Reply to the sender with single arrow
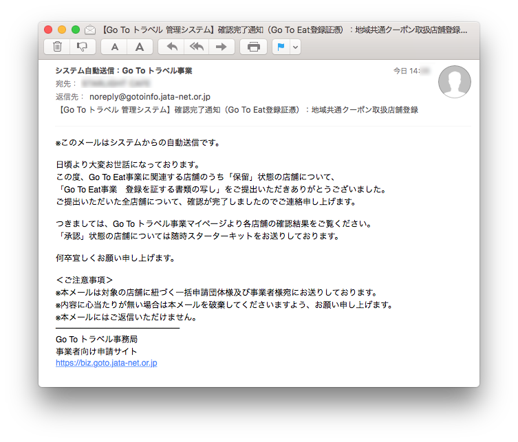 pyautogui.click(x=172, y=47)
